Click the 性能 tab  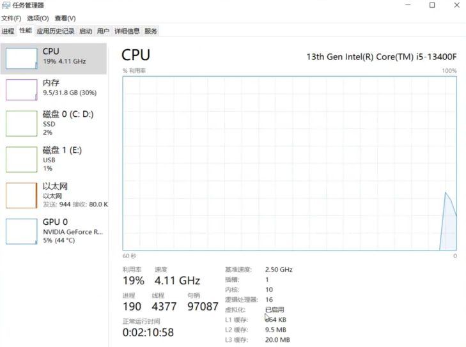point(25,31)
